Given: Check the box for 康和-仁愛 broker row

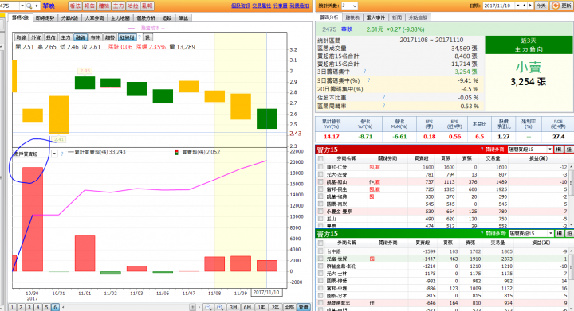Looking at the screenshot, I should 320,167.
